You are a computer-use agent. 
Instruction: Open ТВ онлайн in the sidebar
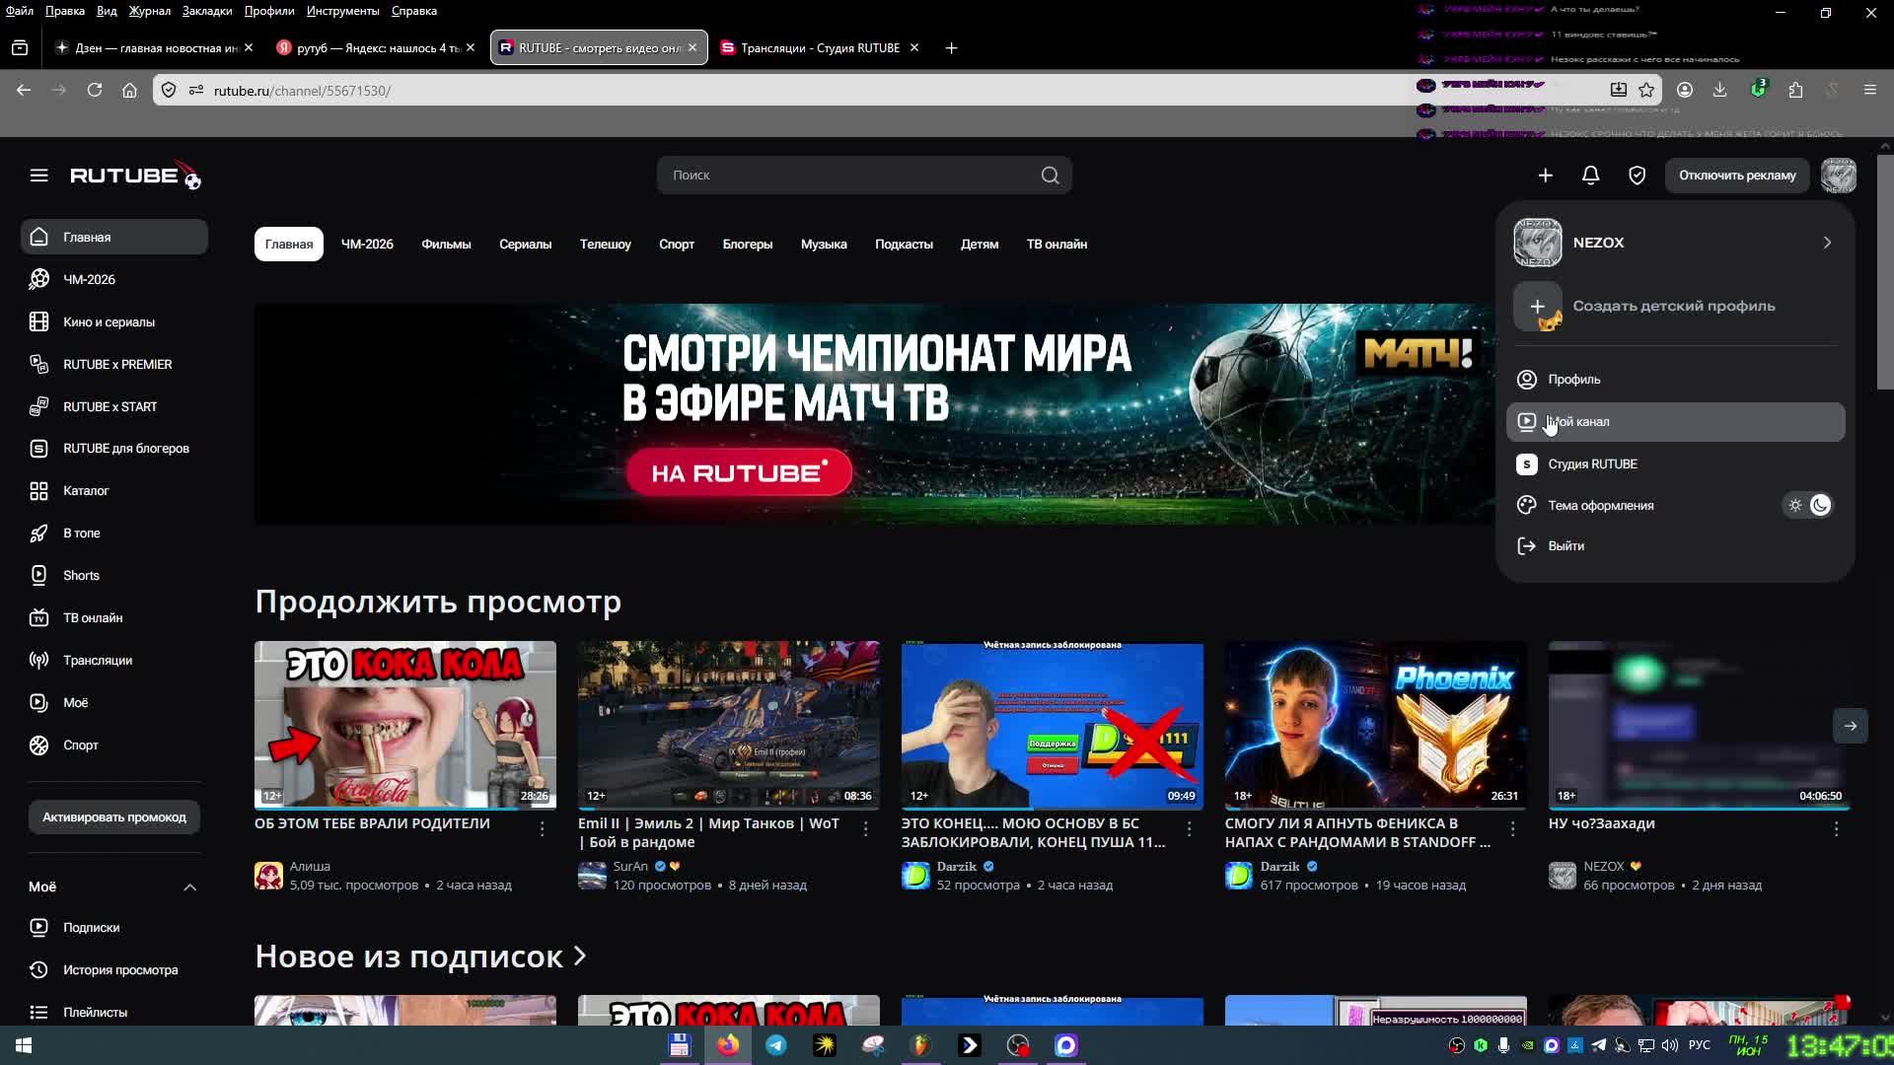tap(113, 618)
